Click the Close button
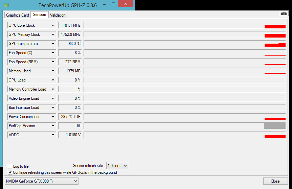Screen dimensions: 292x189 tap(275, 181)
